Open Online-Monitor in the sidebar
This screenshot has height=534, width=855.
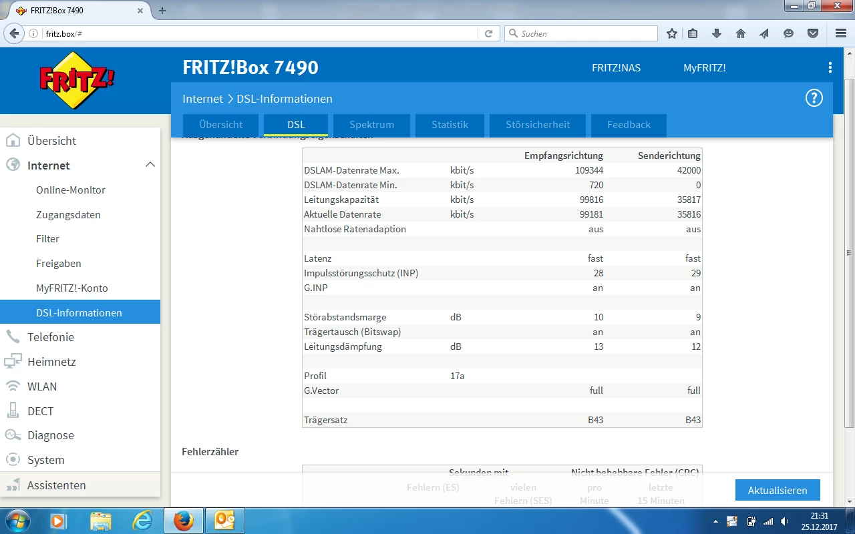pos(71,190)
